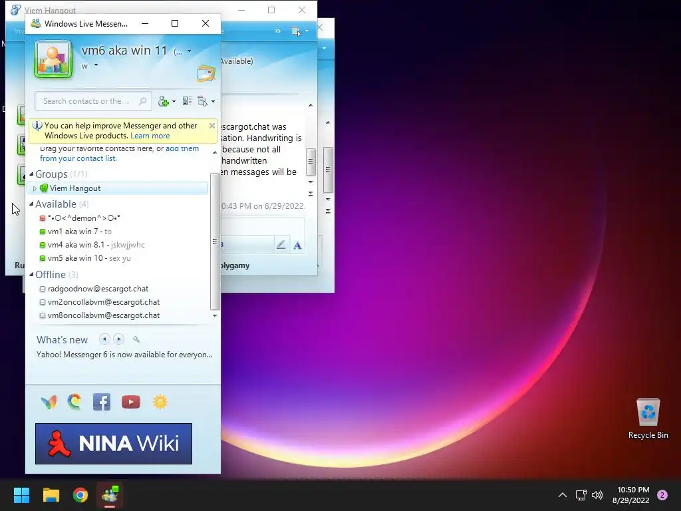Open the Learn more link
Viewport: 681px width, 511px height.
click(150, 136)
